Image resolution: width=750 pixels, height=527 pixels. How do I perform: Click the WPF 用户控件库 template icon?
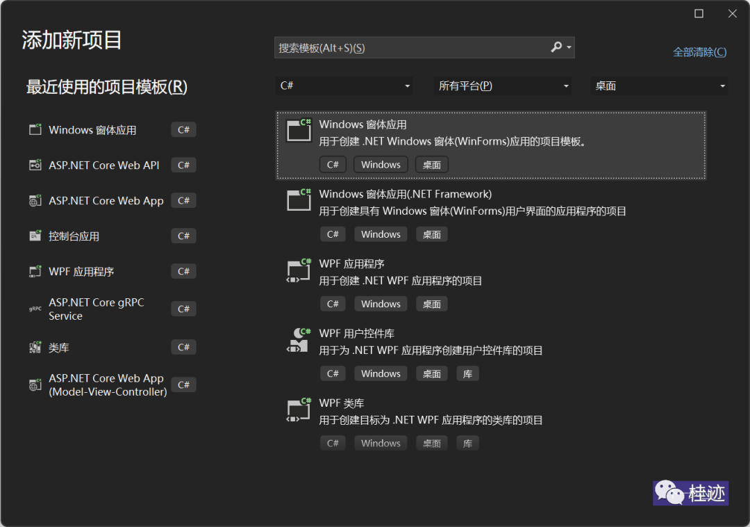(299, 340)
